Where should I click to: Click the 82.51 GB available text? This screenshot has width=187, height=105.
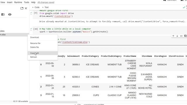[21, 101]
